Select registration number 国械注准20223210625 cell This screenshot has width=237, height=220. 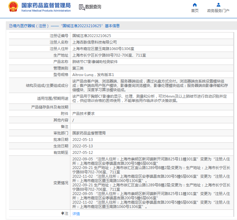tap(92, 36)
